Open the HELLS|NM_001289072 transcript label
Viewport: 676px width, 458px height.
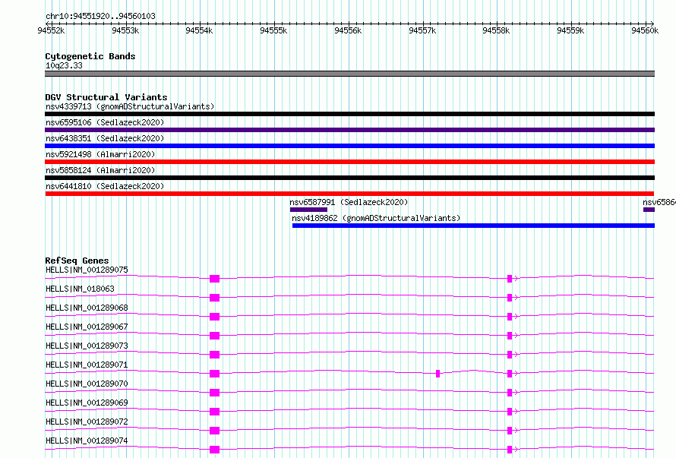[x=87, y=422]
